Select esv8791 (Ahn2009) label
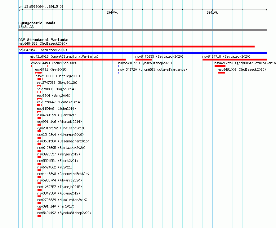 [51, 69]
